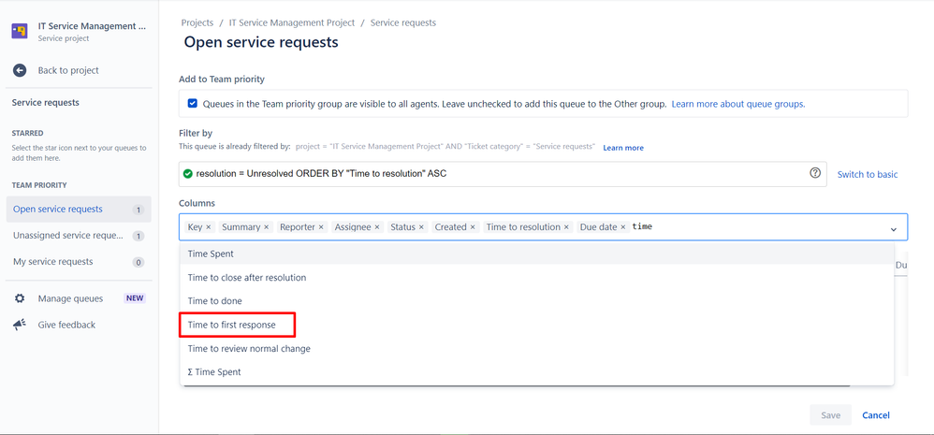Click the Open service requests queue title

tap(261, 42)
